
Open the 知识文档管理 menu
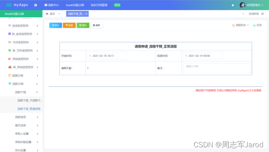pyautogui.click(x=99, y=5)
